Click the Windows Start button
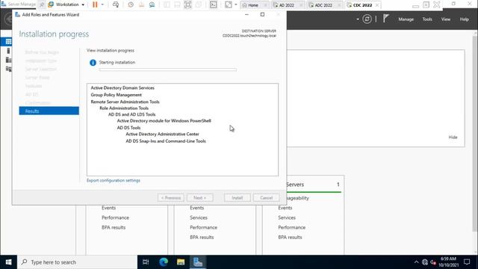Image resolution: width=478 pixels, height=269 pixels. pos(8,262)
